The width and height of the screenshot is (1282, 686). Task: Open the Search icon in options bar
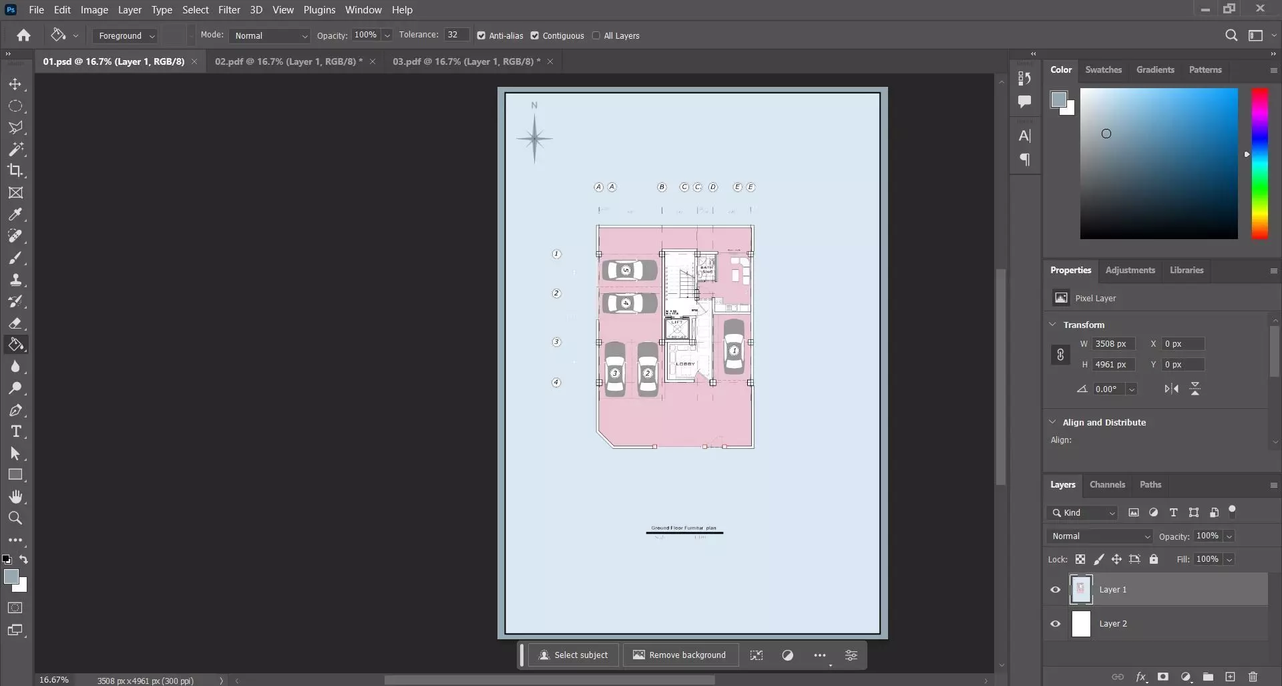click(x=1231, y=35)
